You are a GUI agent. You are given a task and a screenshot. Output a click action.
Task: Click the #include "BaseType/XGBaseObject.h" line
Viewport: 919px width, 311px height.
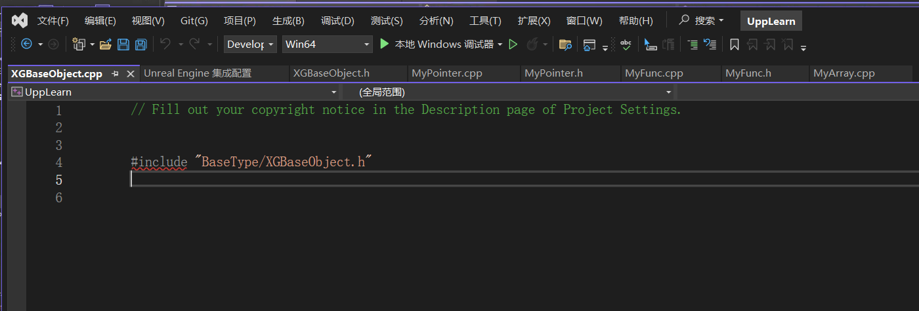(251, 162)
